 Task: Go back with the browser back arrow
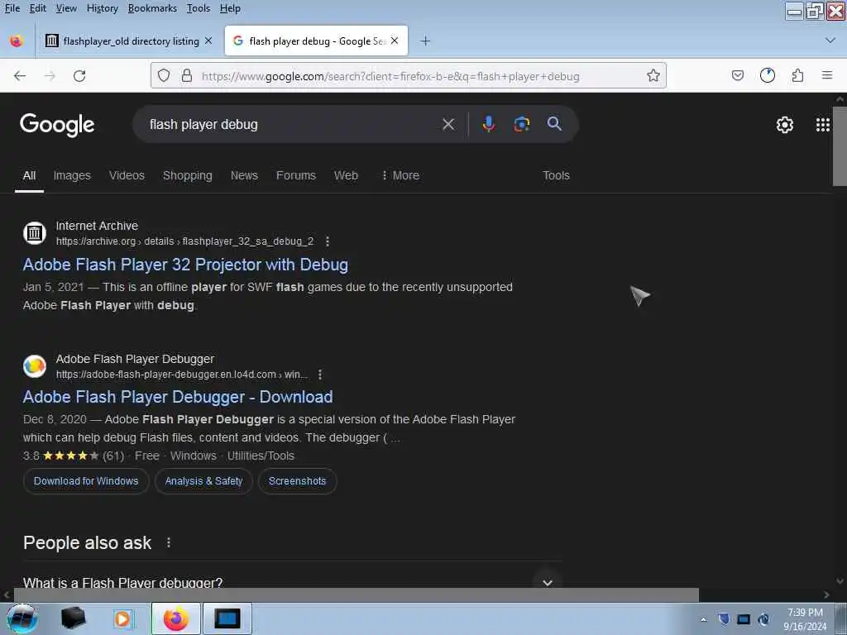(20, 76)
